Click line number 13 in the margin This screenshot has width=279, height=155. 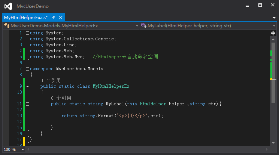[x=19, y=116]
